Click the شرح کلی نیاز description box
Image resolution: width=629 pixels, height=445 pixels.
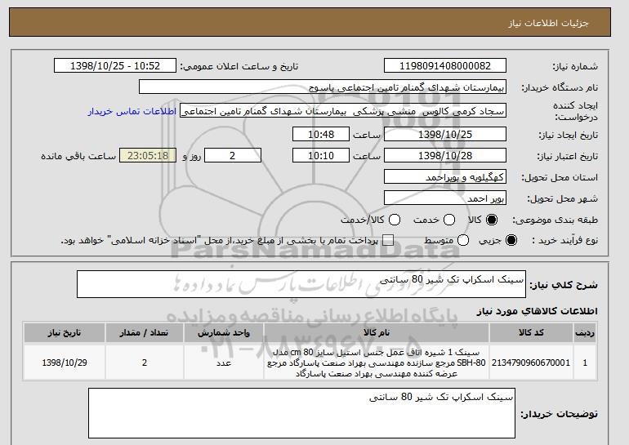coord(301,285)
